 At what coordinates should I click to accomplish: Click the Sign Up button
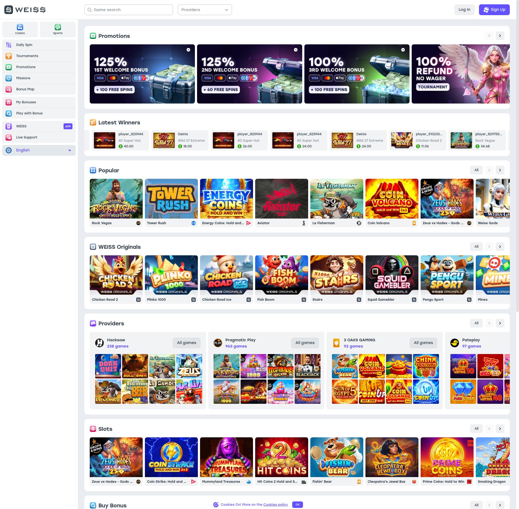click(x=494, y=9)
